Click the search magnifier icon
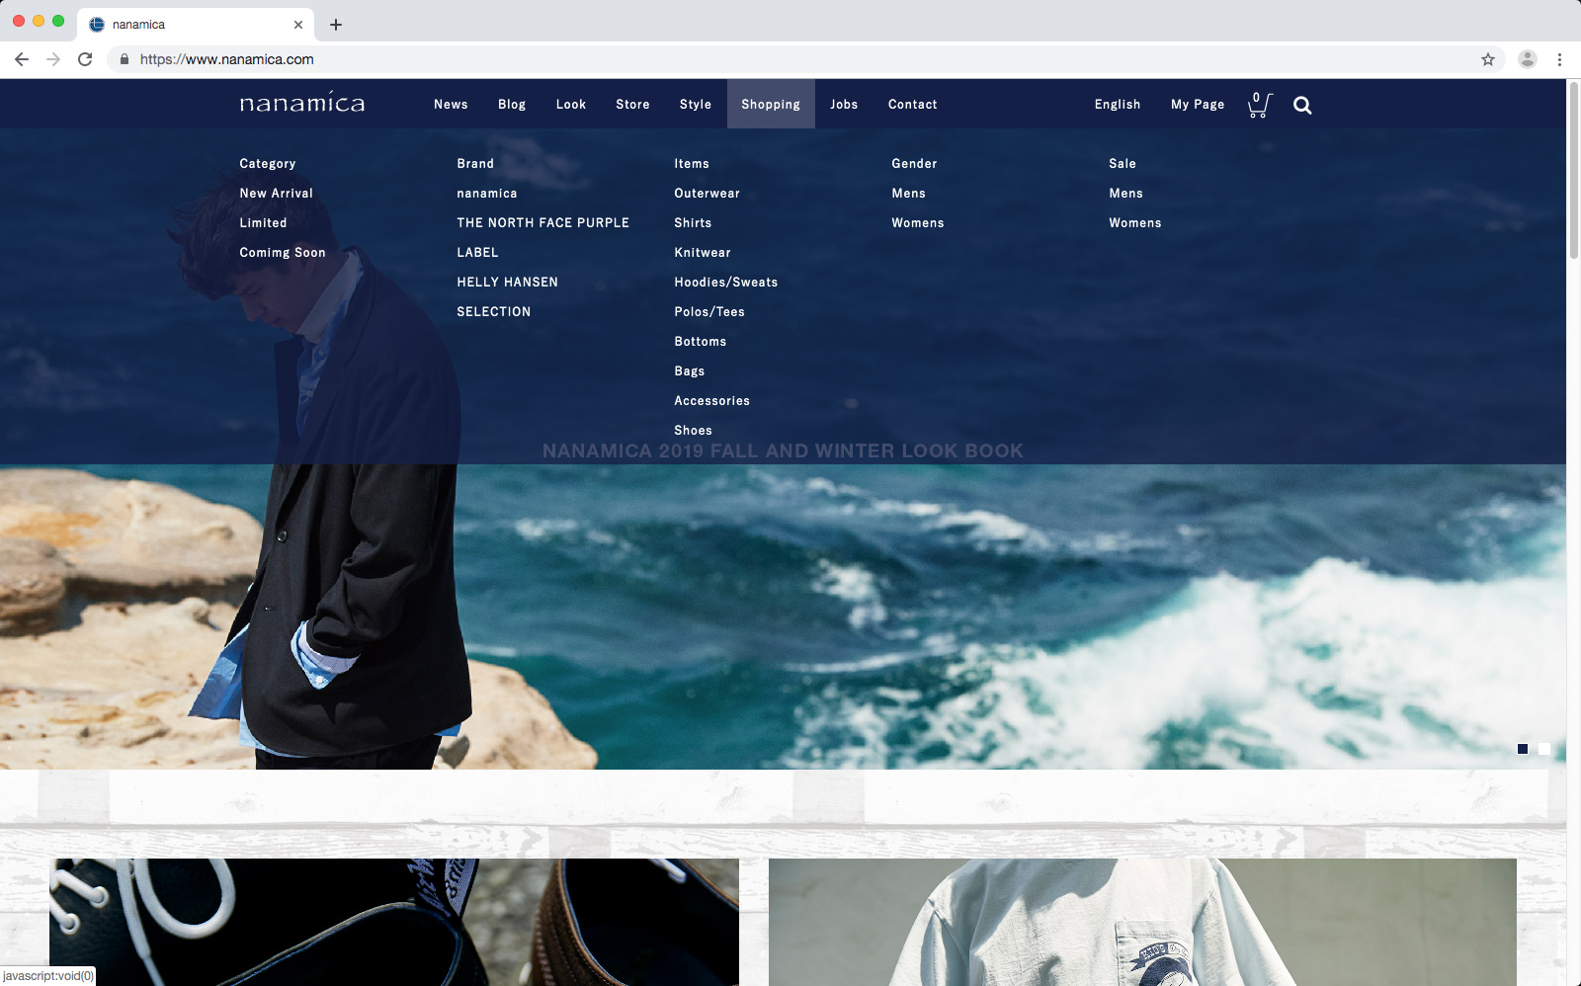This screenshot has height=986, width=1581. point(1302,106)
